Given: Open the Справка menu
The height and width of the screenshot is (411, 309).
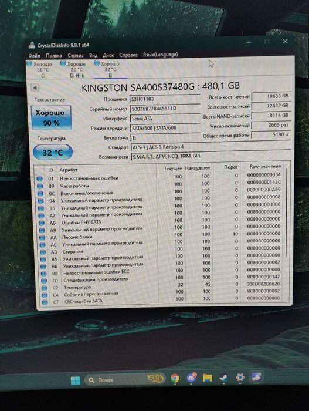Looking at the screenshot, I should click(128, 55).
